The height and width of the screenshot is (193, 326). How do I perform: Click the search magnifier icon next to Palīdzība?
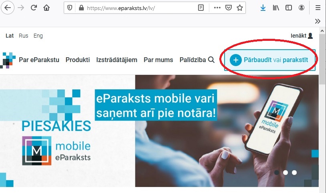pos(211,60)
